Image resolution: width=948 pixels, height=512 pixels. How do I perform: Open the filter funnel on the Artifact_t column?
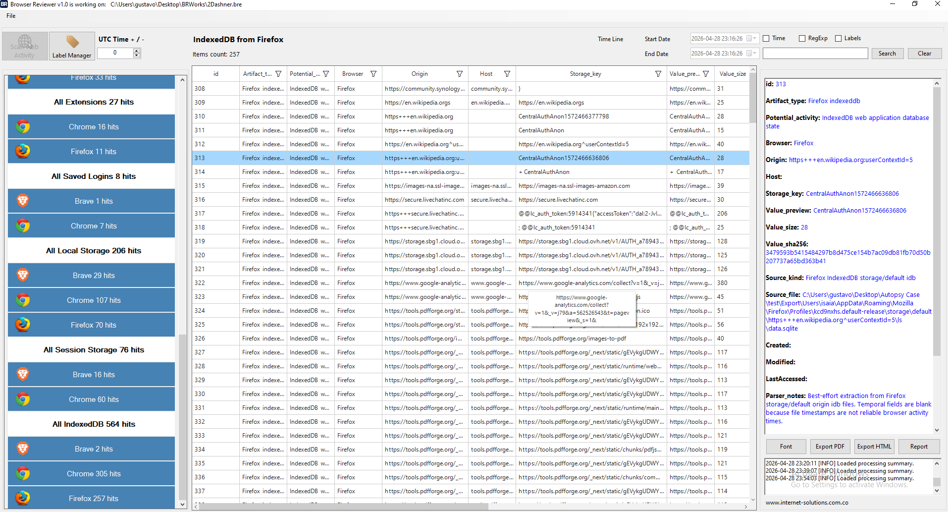pos(278,74)
